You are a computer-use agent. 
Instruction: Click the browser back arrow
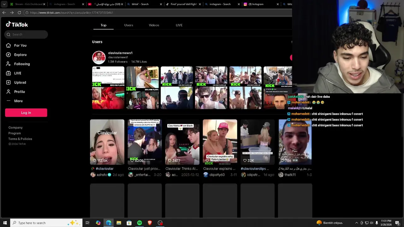[4, 13]
